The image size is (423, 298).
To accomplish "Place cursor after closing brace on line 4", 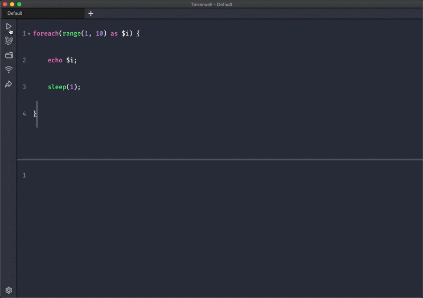I will tap(36, 113).
